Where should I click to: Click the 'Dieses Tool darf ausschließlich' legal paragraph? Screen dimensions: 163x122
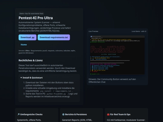pos(48,68)
